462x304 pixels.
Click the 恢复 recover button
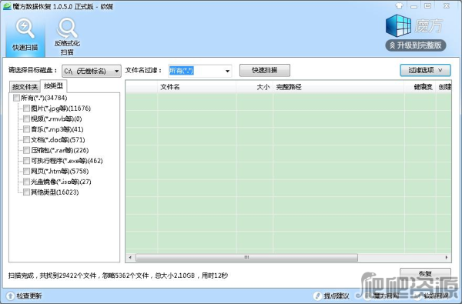click(425, 274)
